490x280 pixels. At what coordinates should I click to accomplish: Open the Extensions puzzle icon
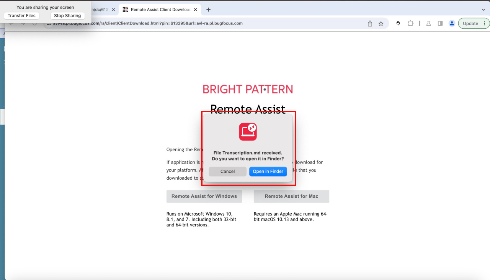[410, 23]
